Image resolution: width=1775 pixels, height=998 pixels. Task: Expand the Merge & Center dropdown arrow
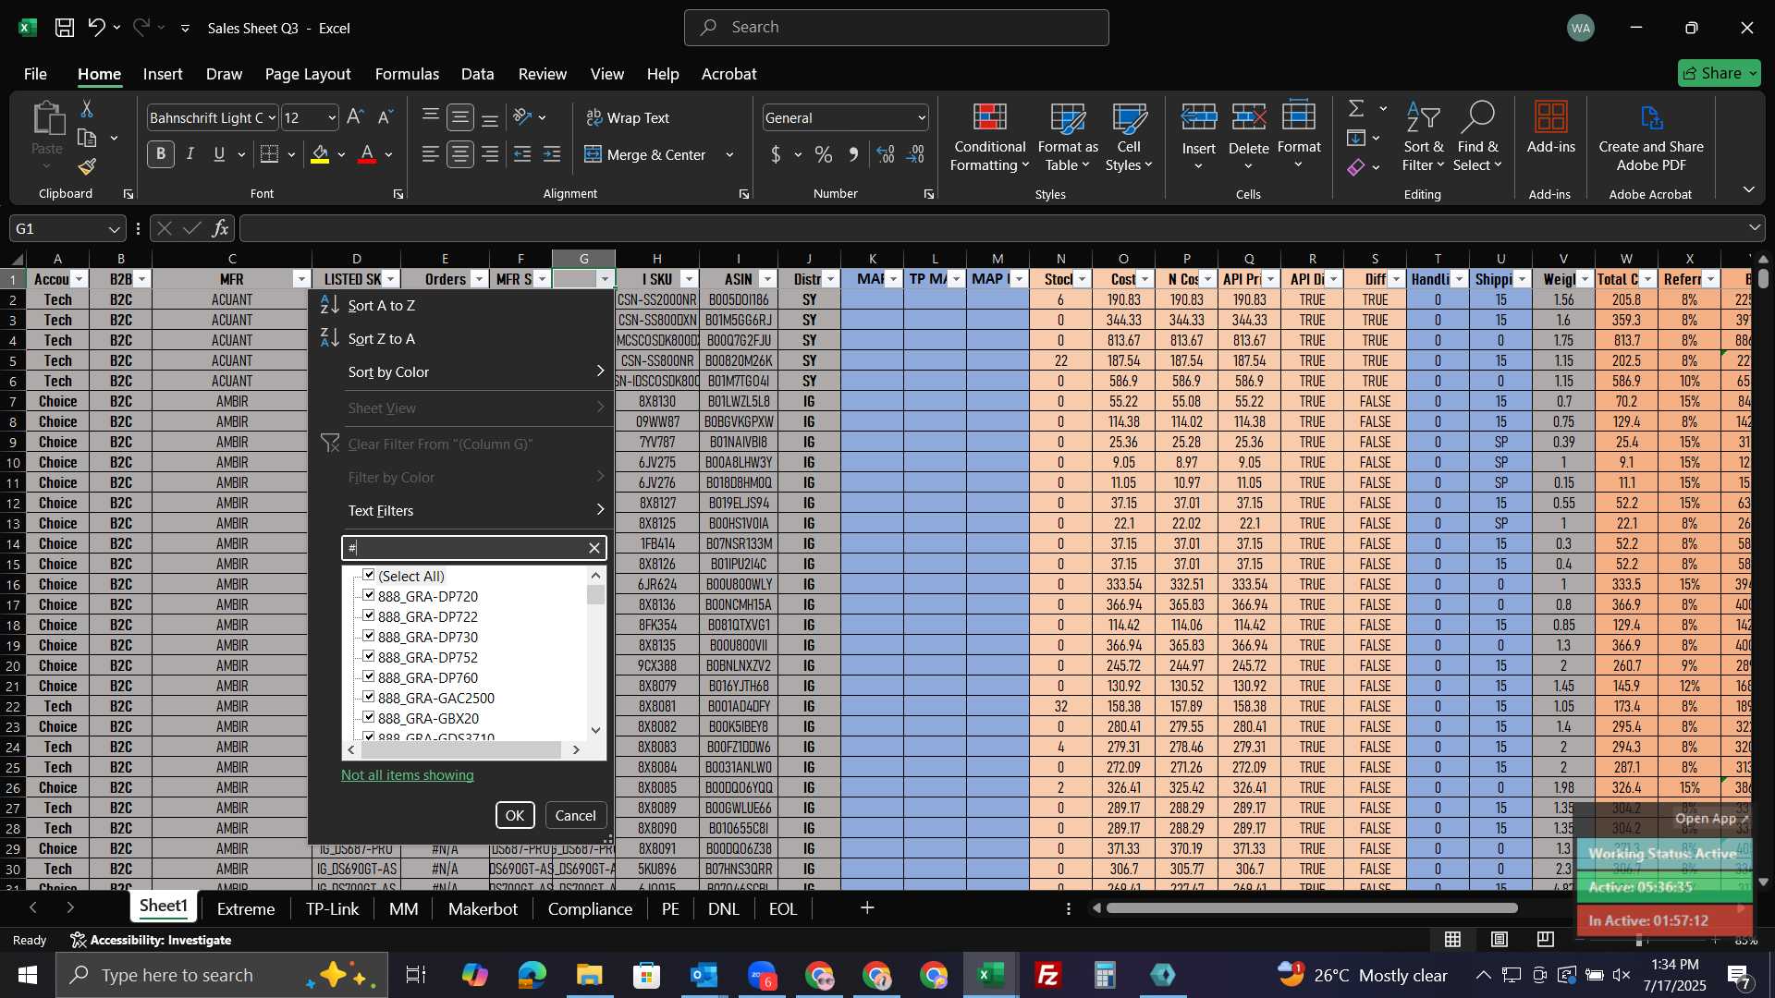tap(729, 155)
